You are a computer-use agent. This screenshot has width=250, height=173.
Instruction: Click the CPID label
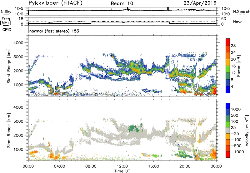click(x=7, y=30)
